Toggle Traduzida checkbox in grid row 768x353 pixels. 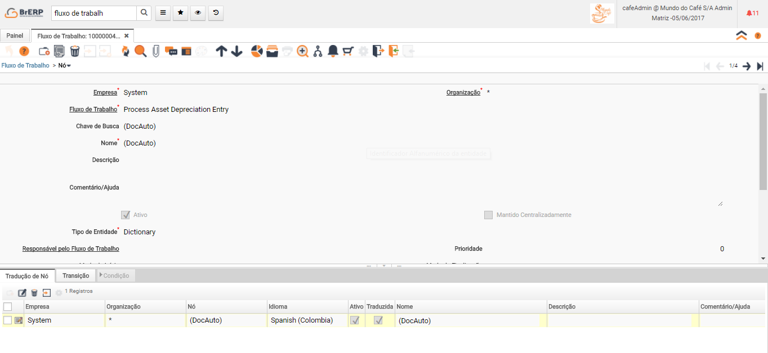[378, 320]
